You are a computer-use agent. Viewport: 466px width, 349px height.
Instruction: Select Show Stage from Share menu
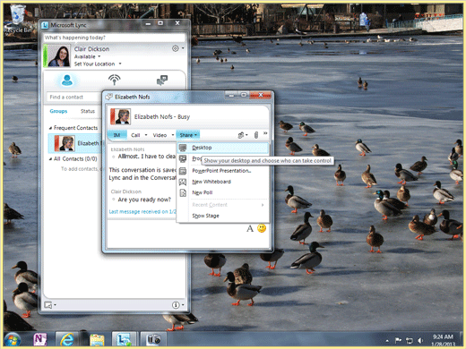223,216
